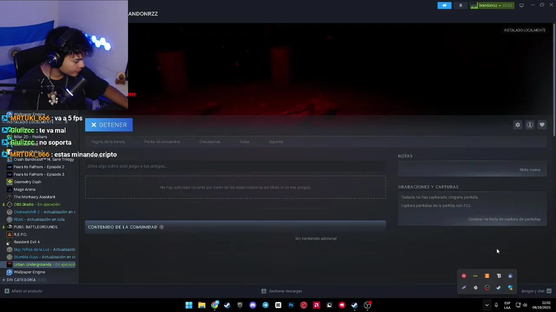The width and height of the screenshot is (556, 312).
Task: Open the Windows Start menu
Action: tap(189, 305)
